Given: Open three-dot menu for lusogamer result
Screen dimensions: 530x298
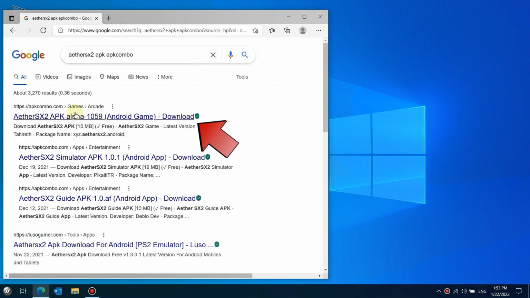Looking at the screenshot, I should click(104, 235).
